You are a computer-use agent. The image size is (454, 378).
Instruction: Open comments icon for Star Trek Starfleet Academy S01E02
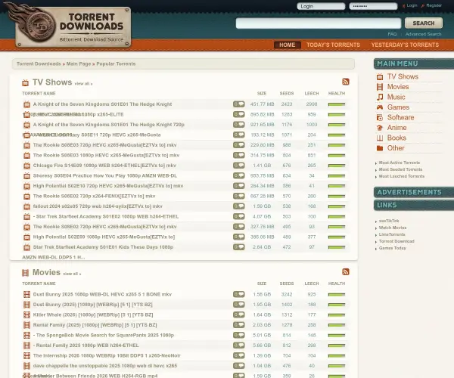point(239,216)
